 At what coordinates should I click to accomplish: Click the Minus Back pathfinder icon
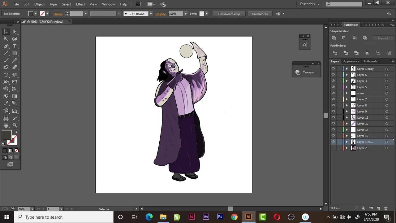click(389, 53)
